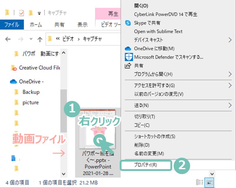Image resolution: width=236 pixels, height=188 pixels.
Task: Go back with the left arrow button
Action: tap(8, 39)
